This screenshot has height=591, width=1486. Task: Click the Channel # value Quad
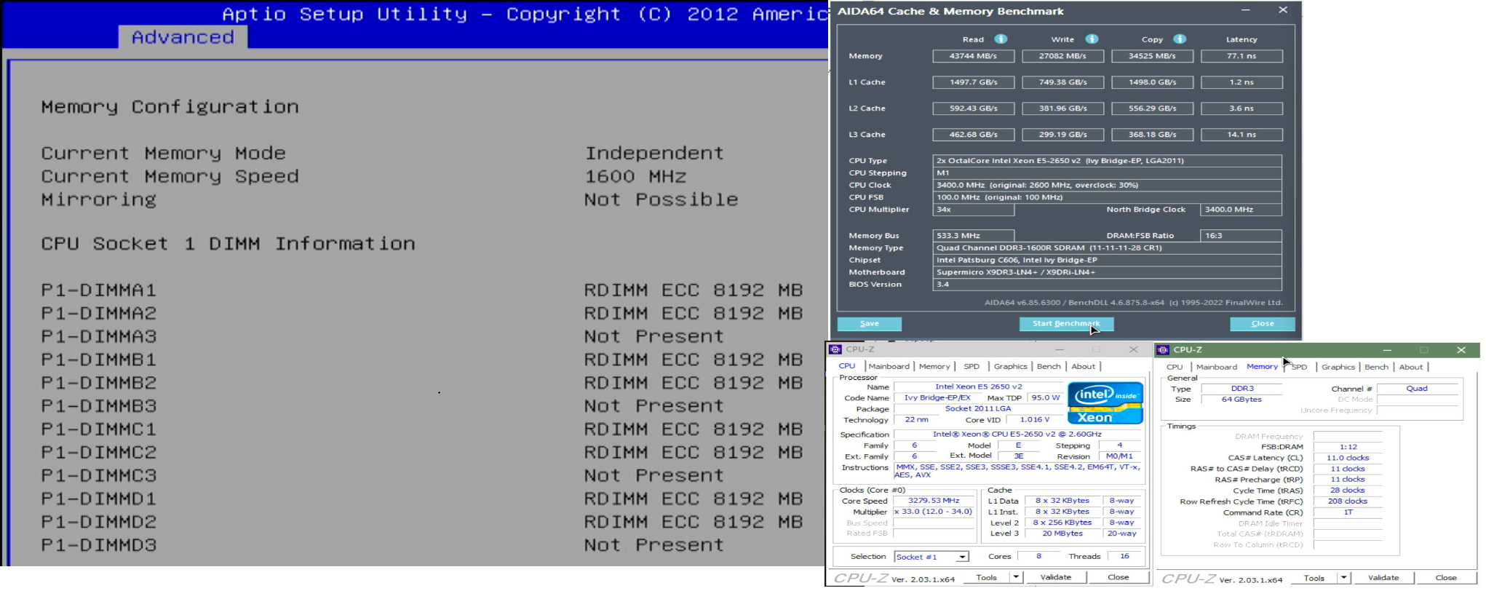1417,389
